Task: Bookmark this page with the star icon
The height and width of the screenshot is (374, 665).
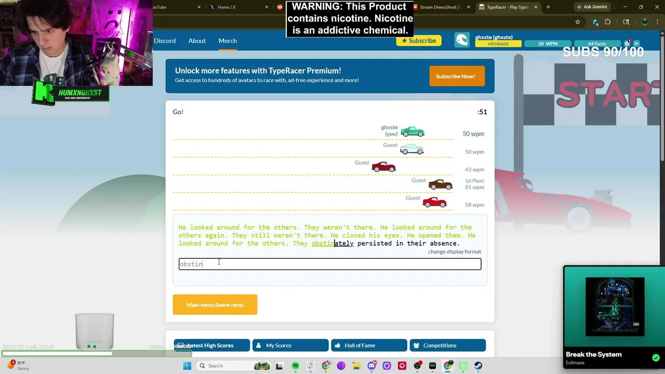Action: (577, 22)
